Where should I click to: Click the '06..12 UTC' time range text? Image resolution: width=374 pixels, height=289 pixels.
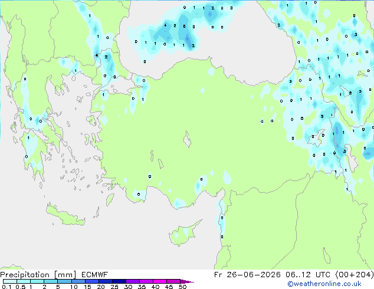click(x=308, y=275)
